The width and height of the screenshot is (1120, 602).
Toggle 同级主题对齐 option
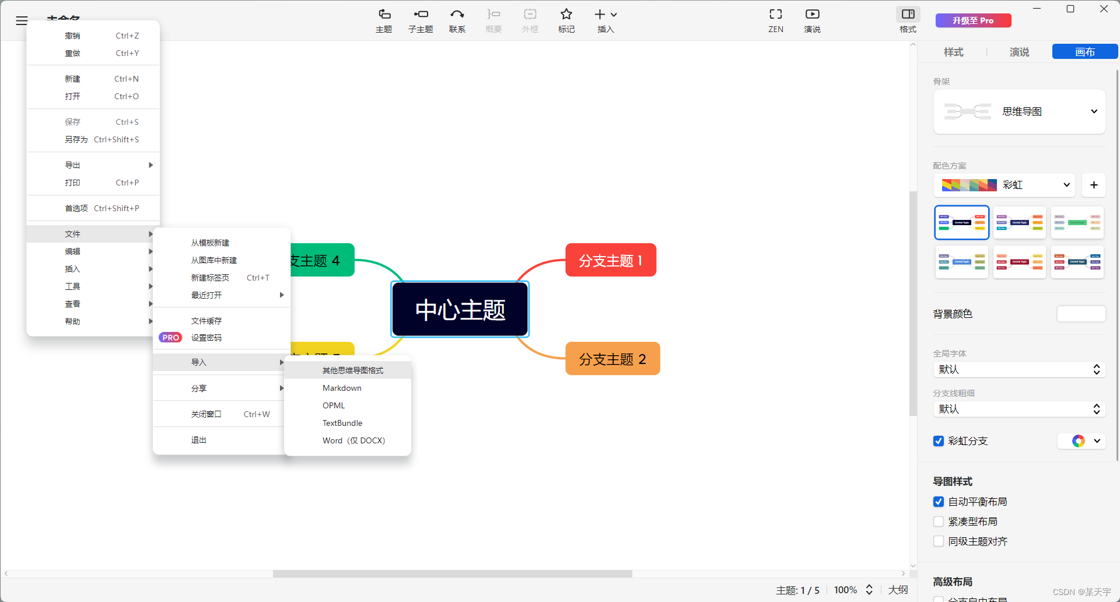[x=939, y=541]
